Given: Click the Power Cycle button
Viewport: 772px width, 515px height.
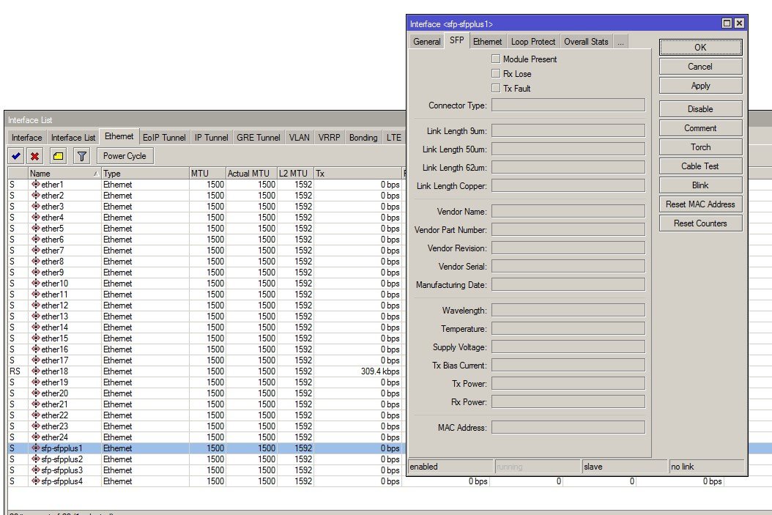Looking at the screenshot, I should click(x=125, y=156).
